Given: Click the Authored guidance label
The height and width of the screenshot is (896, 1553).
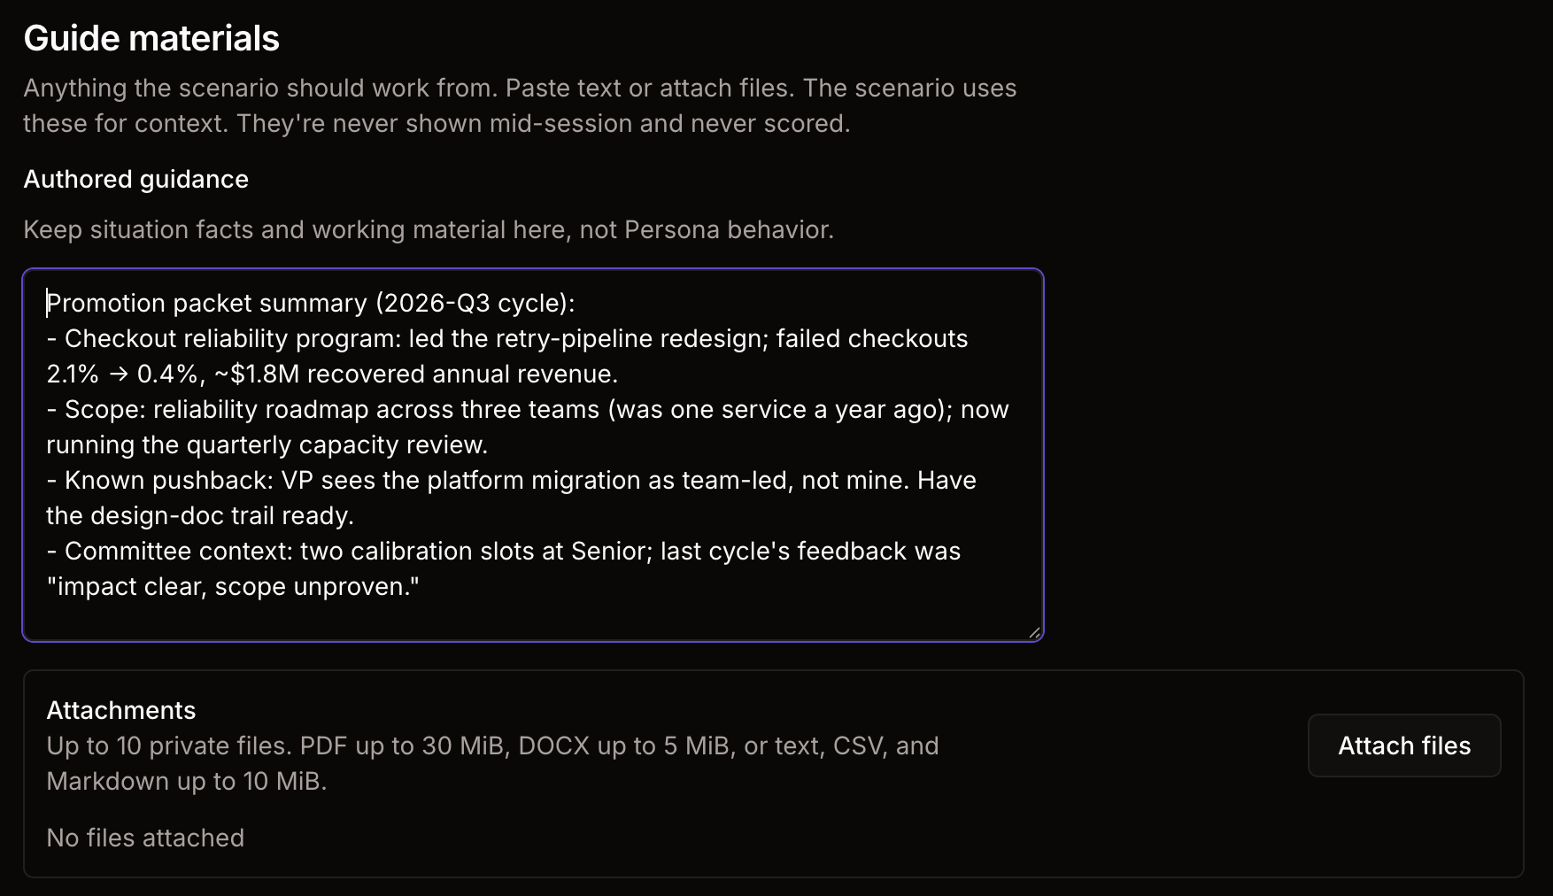Looking at the screenshot, I should coord(136,179).
